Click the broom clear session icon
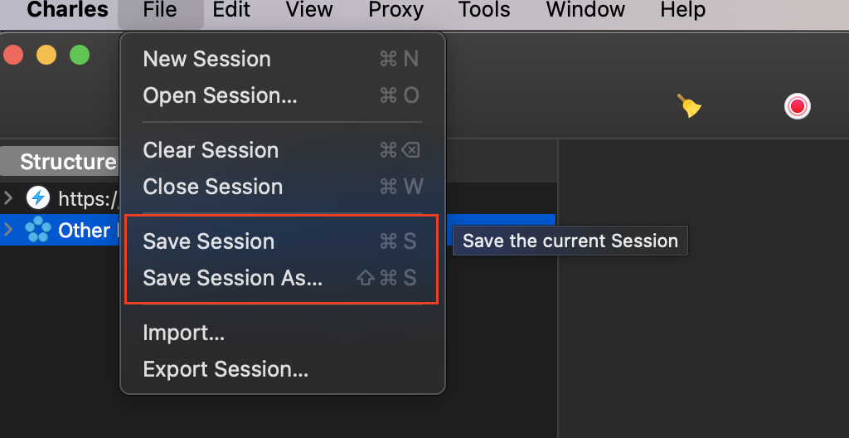This screenshot has width=849, height=438. pos(689,105)
